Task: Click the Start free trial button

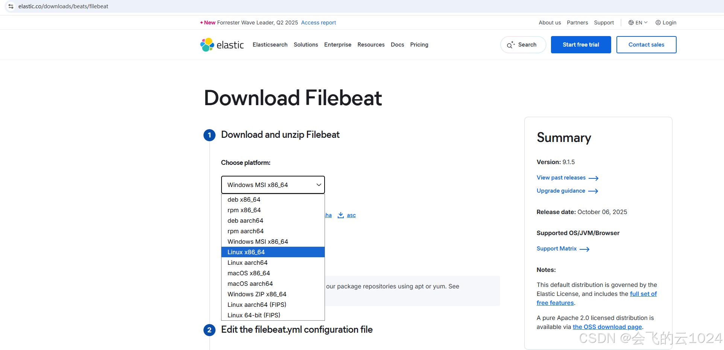Action: tap(581, 45)
